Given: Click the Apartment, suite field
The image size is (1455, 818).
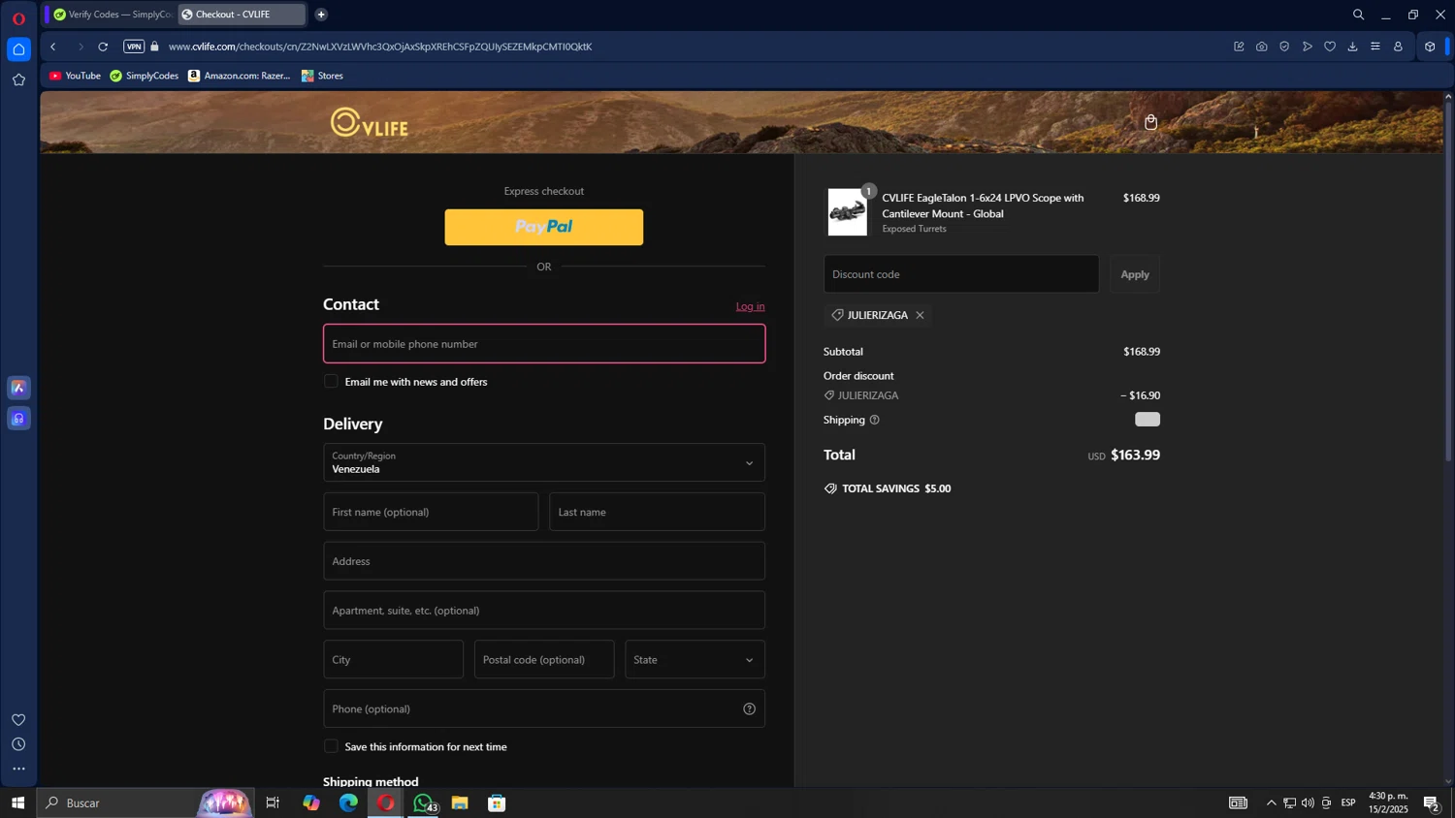Looking at the screenshot, I should pyautogui.click(x=544, y=611).
